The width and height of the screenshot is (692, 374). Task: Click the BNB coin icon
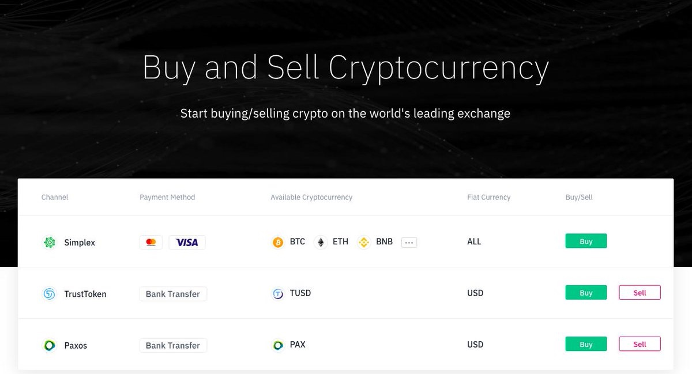(364, 242)
